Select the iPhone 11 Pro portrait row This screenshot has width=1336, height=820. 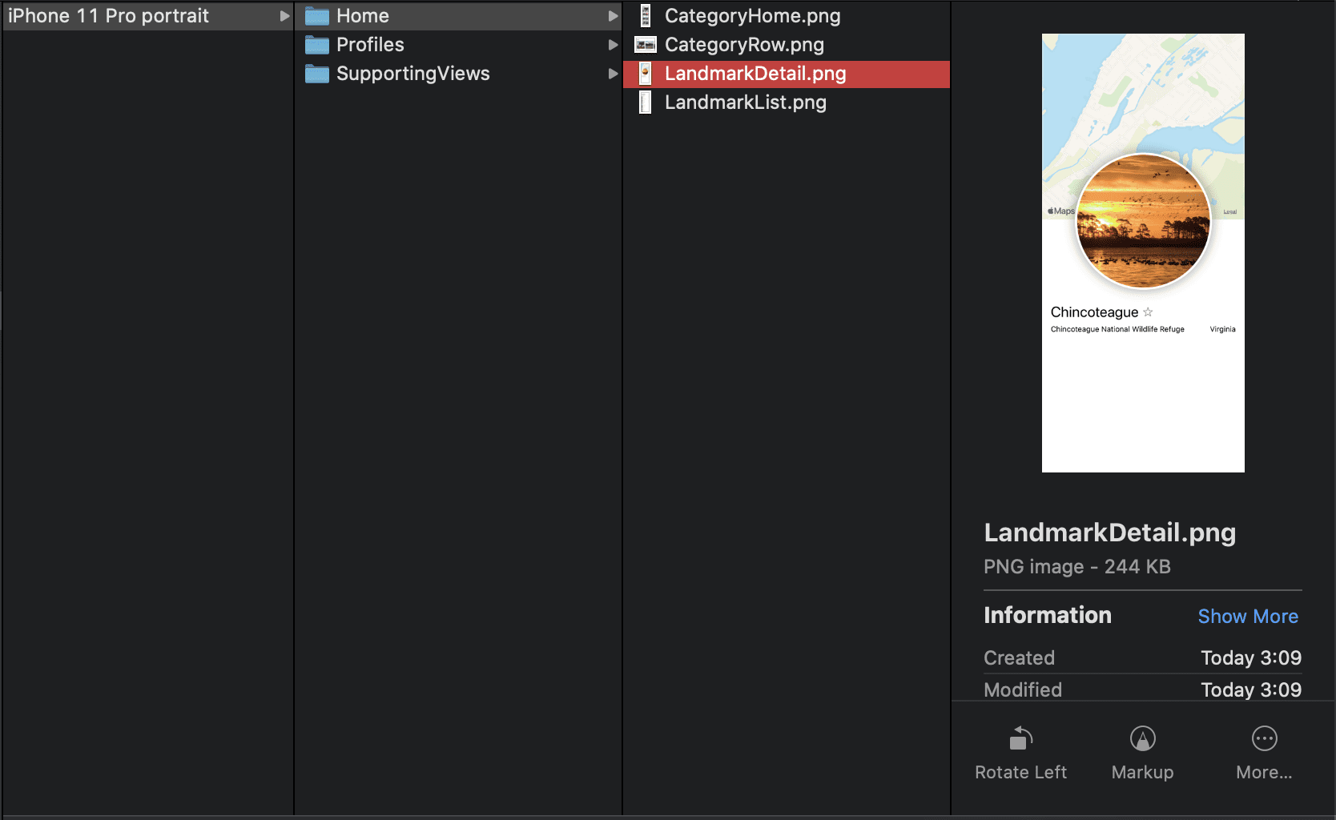(147, 16)
